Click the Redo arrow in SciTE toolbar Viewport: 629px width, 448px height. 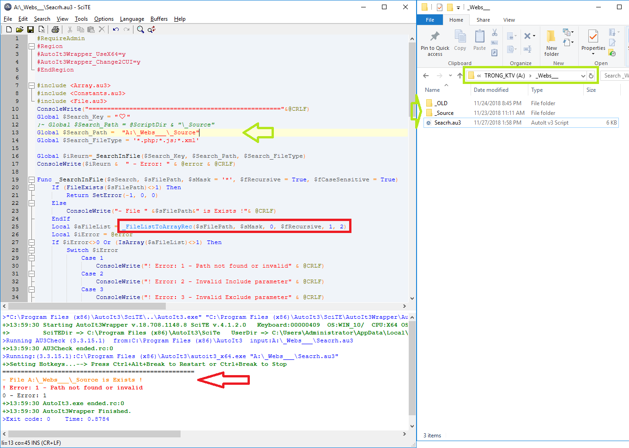click(x=127, y=30)
